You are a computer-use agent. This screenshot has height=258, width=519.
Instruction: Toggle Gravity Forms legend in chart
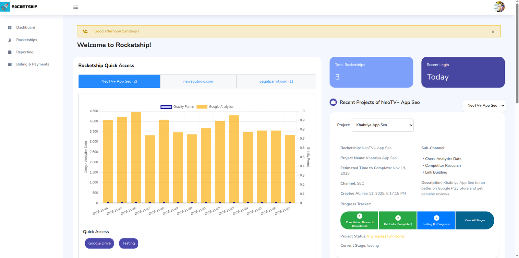166,107
